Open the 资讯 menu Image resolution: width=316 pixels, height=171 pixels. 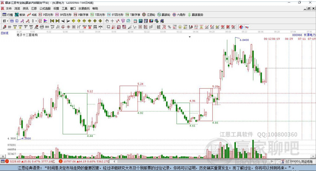25,8
